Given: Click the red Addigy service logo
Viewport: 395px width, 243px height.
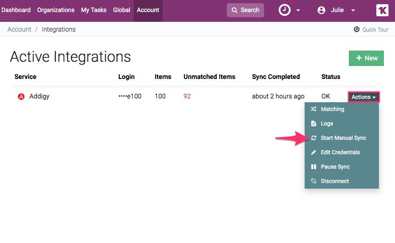Looking at the screenshot, I should coord(21,97).
